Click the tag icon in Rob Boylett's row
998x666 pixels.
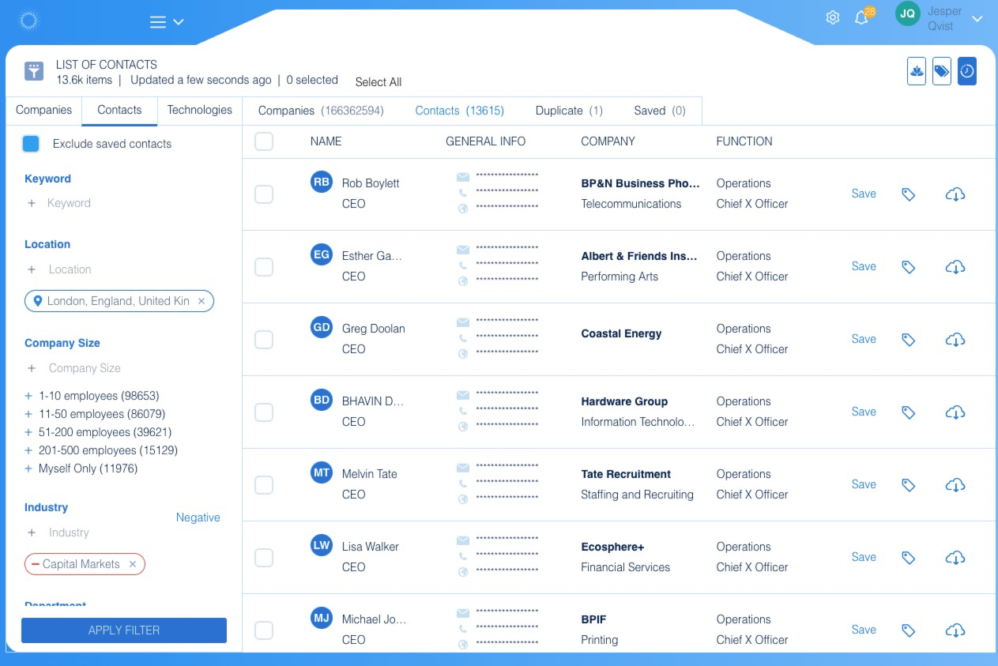909,194
